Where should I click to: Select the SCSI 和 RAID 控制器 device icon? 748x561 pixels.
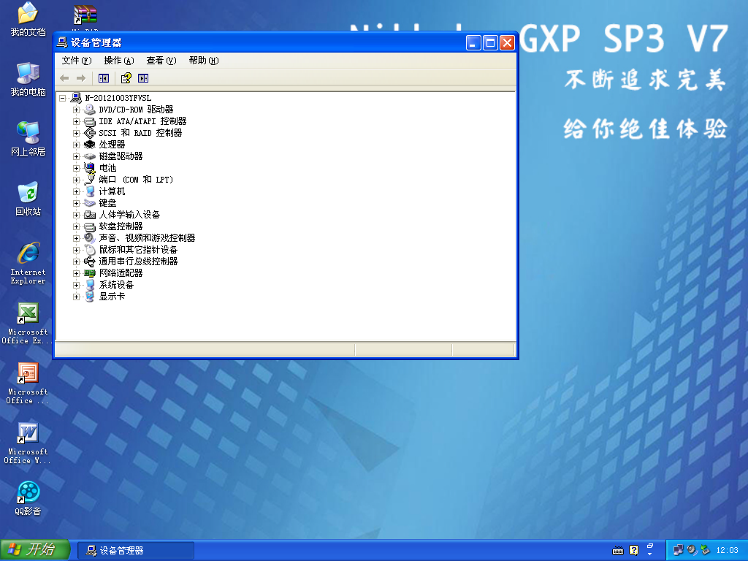click(x=90, y=133)
